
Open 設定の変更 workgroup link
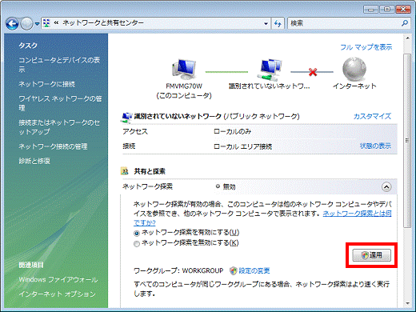[254, 270]
